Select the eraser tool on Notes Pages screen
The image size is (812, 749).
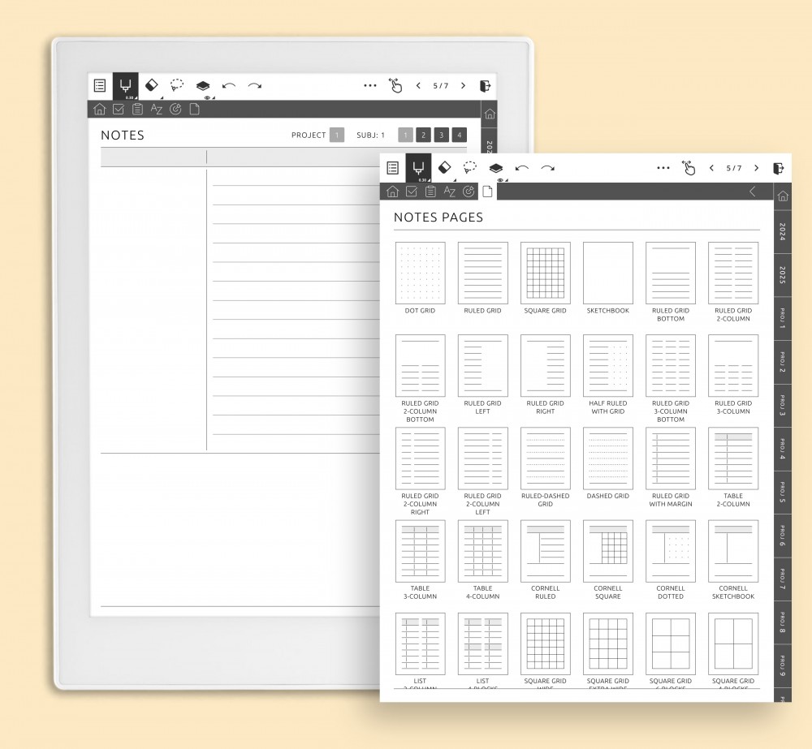pyautogui.click(x=444, y=167)
